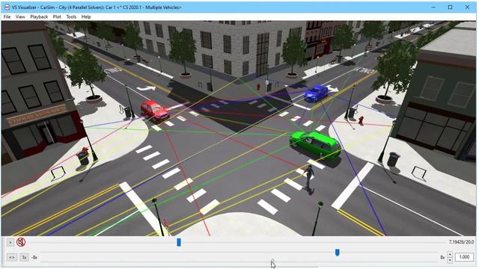479x269 pixels.
Task: Click the red car in the scene
Action: click(x=155, y=111)
